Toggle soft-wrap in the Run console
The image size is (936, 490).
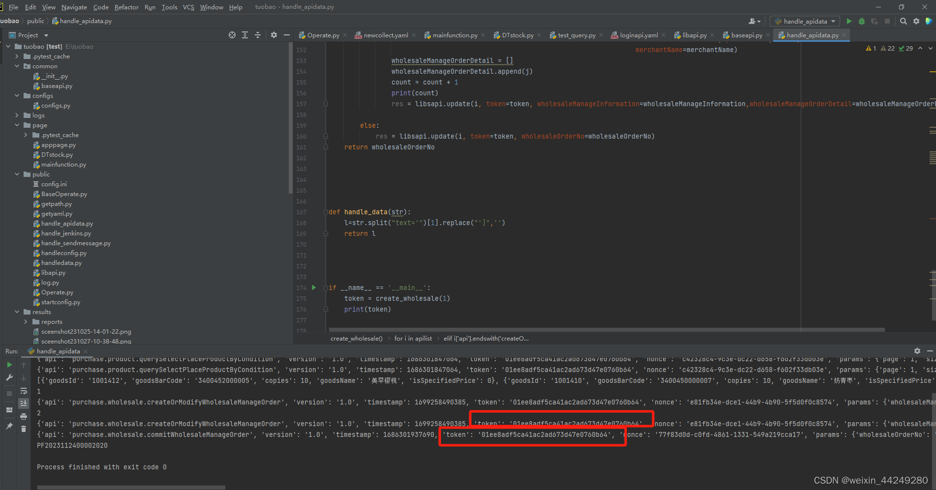pos(23,391)
